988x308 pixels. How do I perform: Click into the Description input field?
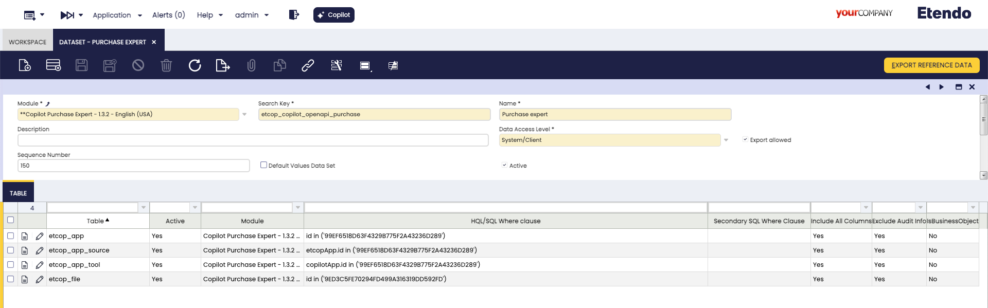pos(253,140)
